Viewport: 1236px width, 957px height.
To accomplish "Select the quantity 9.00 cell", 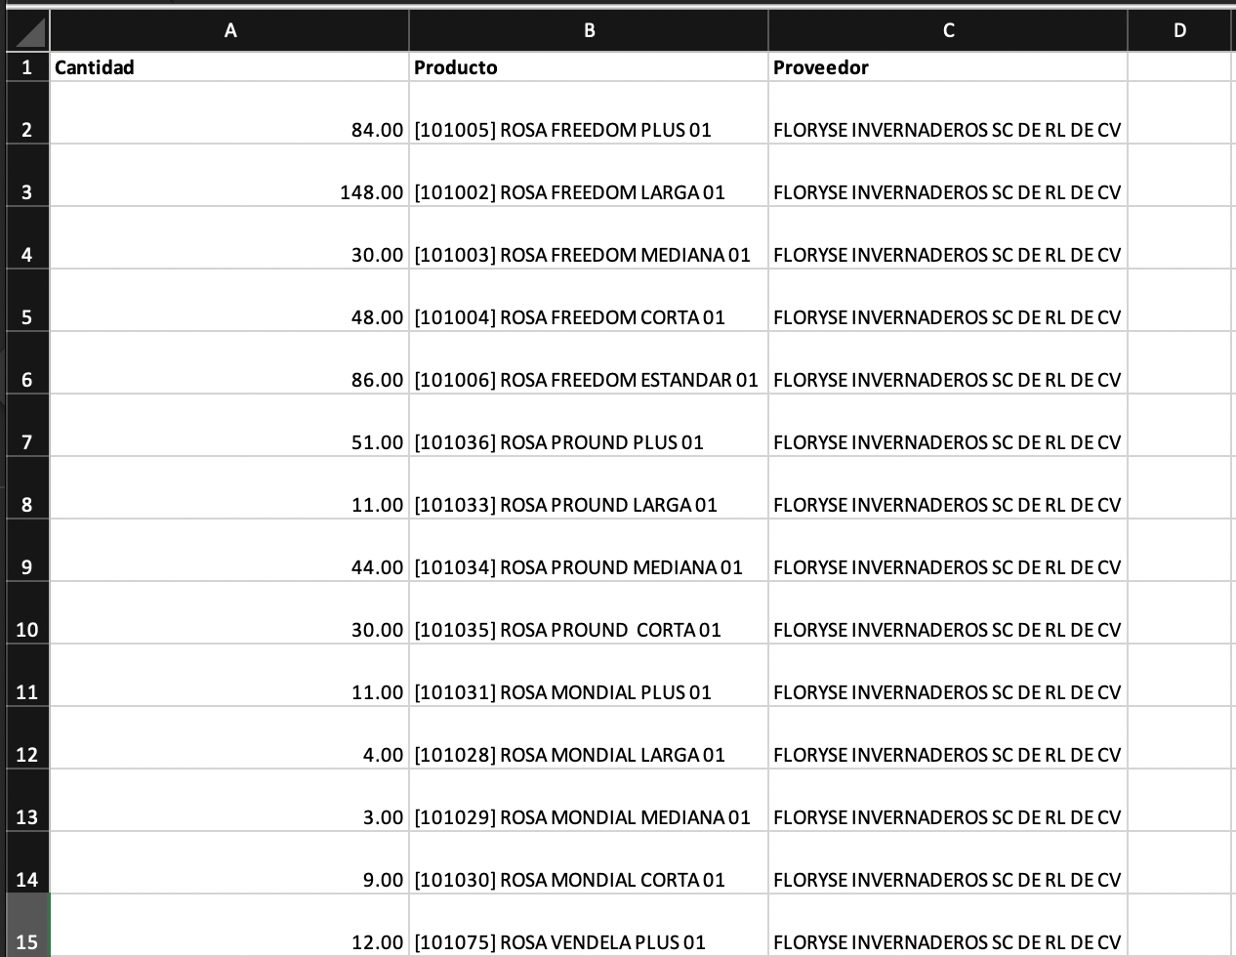I will [229, 863].
